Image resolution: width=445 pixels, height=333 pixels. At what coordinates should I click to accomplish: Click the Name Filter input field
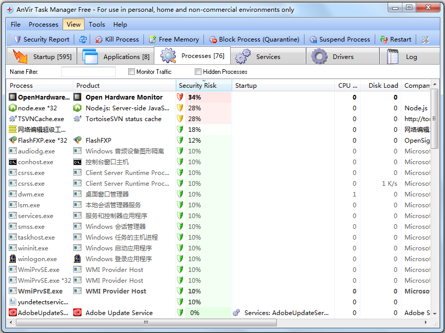[x=88, y=72]
